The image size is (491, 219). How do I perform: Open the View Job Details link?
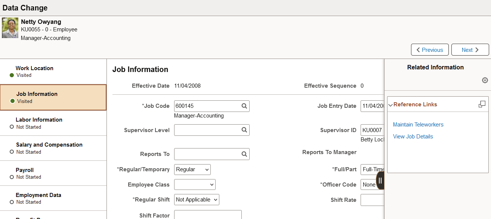pos(413,137)
